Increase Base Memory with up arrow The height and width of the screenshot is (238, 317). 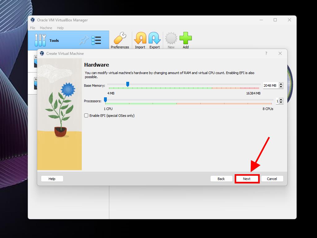point(281,84)
